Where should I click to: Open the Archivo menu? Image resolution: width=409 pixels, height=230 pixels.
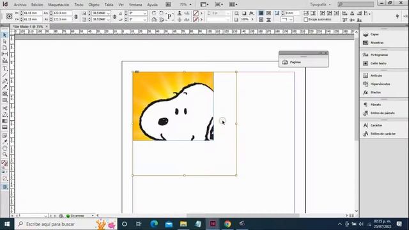[x=20, y=4]
